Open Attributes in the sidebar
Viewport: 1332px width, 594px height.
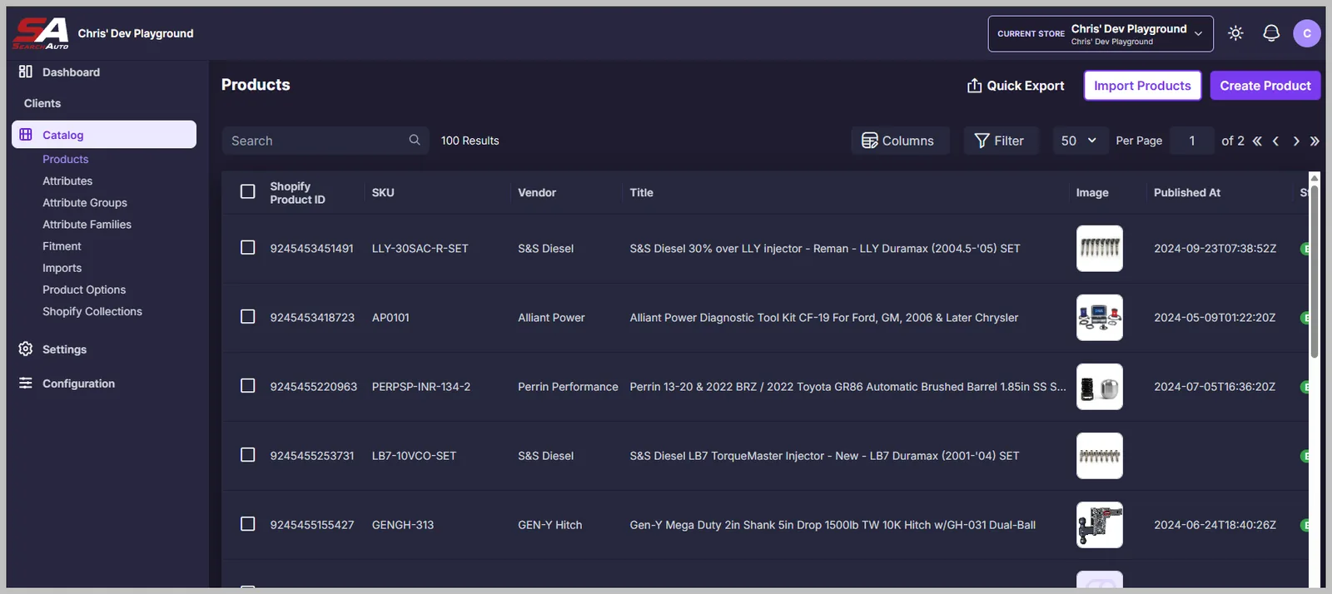click(67, 181)
